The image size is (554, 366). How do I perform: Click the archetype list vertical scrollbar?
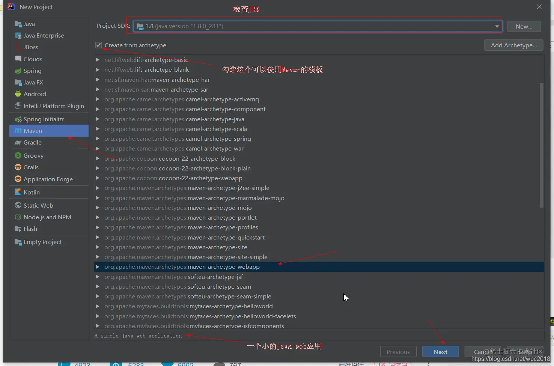(x=541, y=145)
